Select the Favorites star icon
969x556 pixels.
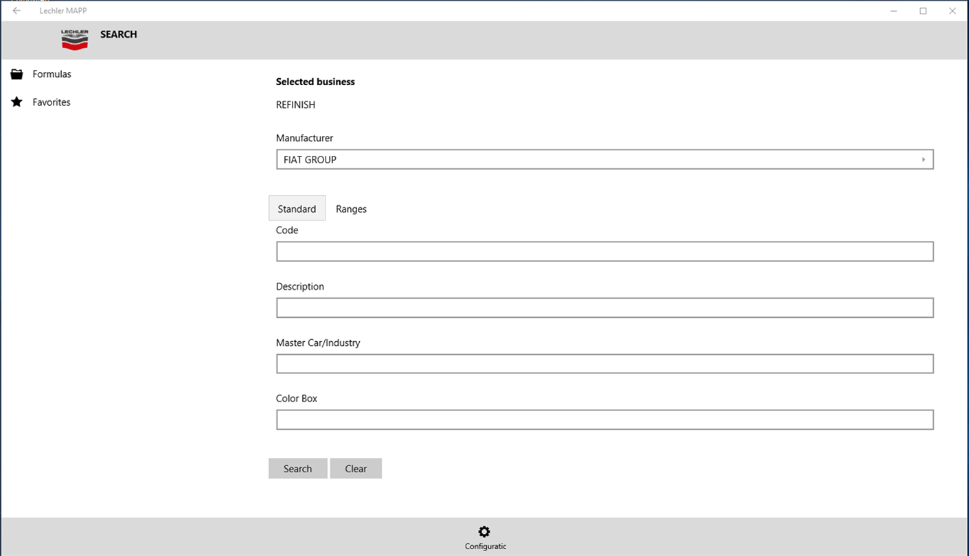(16, 102)
